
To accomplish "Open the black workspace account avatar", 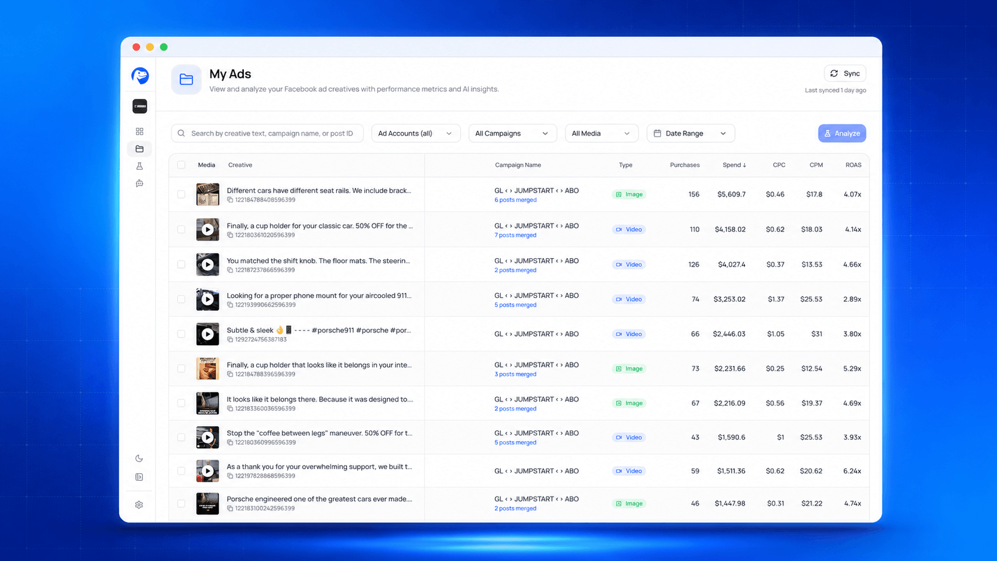I will point(140,106).
